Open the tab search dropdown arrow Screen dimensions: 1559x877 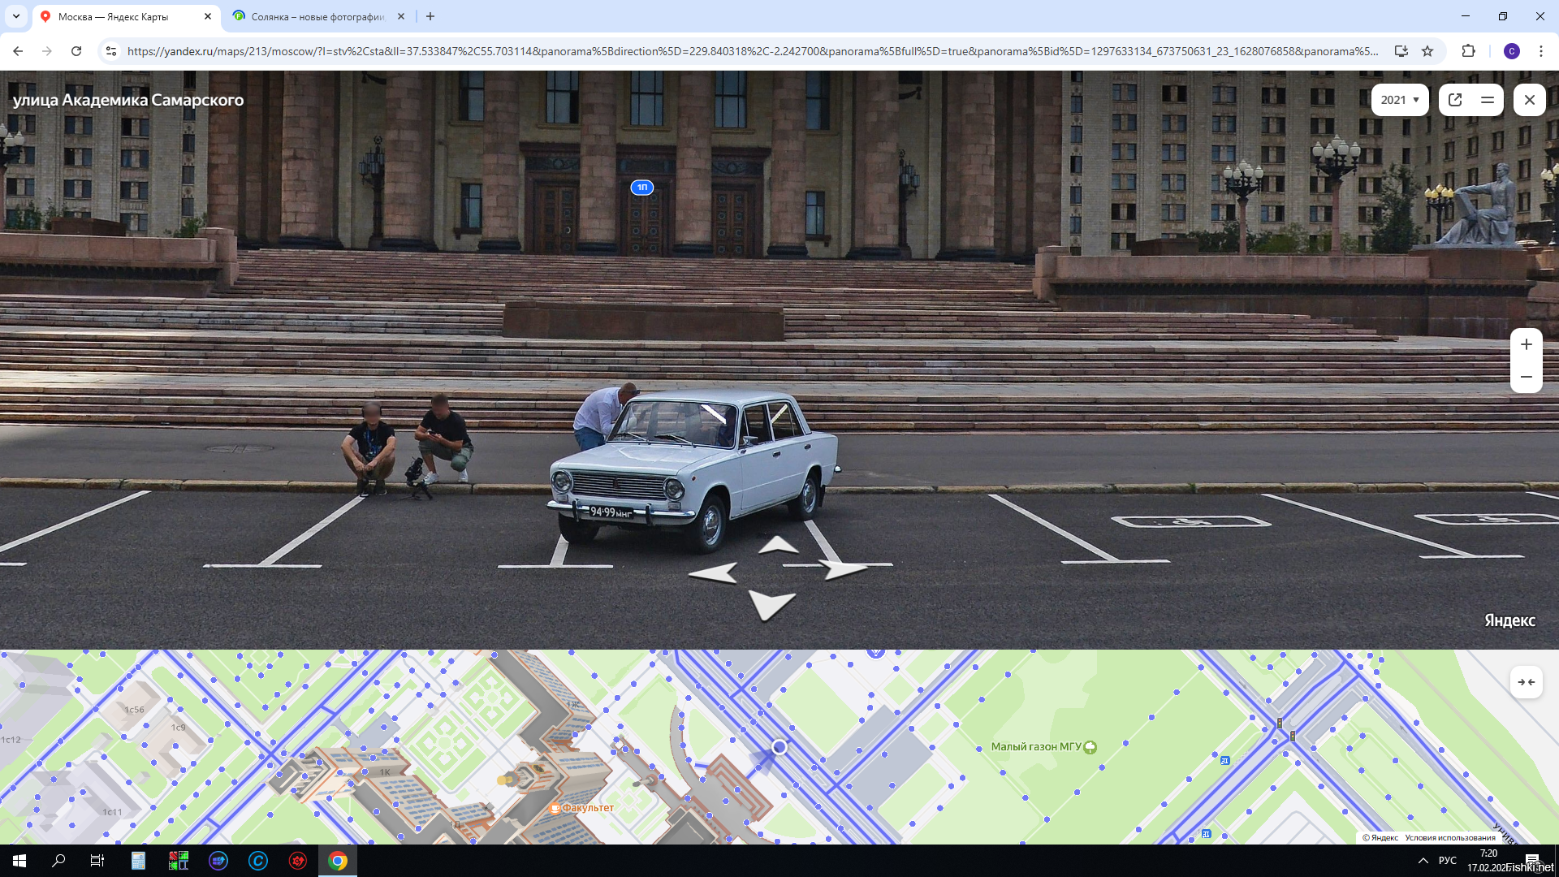pos(15,16)
